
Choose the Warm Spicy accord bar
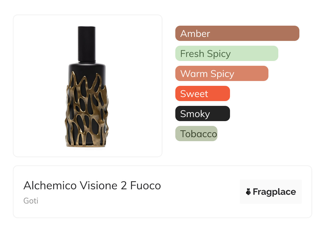pos(222,74)
